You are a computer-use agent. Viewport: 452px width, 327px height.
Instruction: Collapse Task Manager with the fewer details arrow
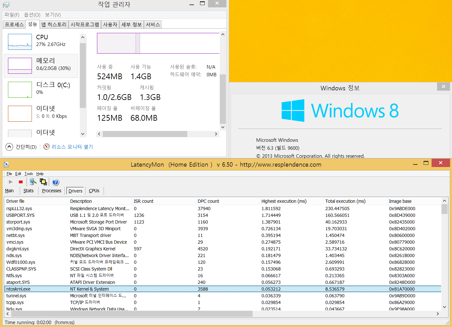click(9, 147)
